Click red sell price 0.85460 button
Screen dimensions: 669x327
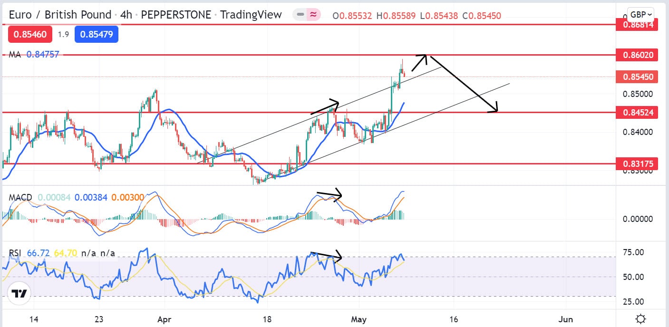pos(29,34)
